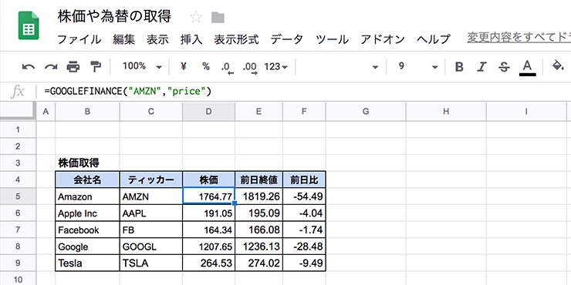Select the cell showing 1207.65

tap(208, 246)
